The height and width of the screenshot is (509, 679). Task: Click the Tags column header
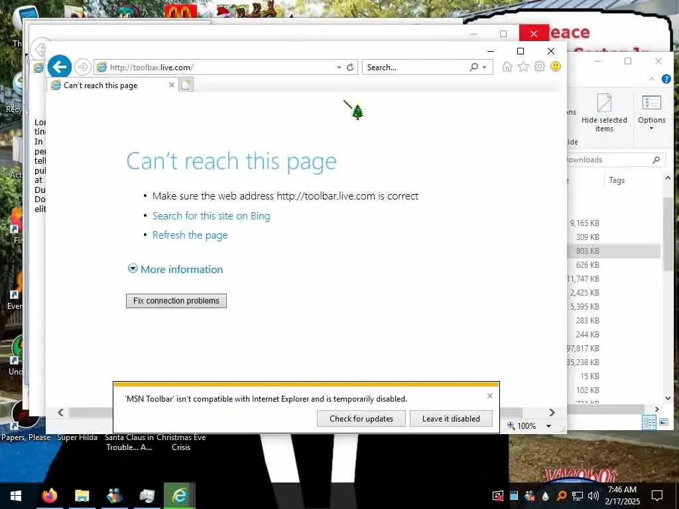(x=617, y=180)
